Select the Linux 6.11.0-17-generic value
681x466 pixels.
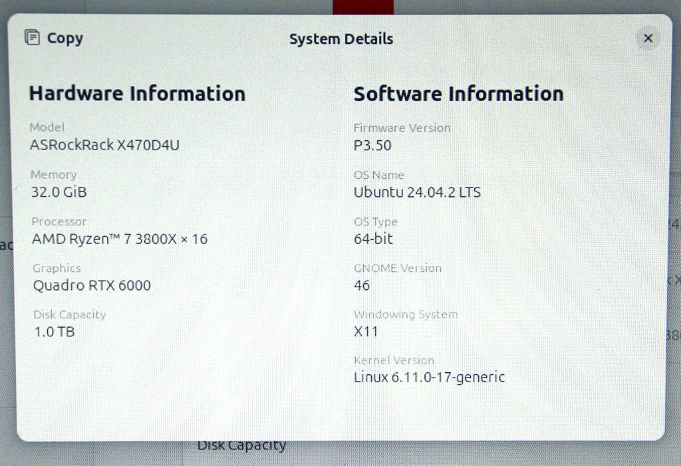[x=429, y=378]
